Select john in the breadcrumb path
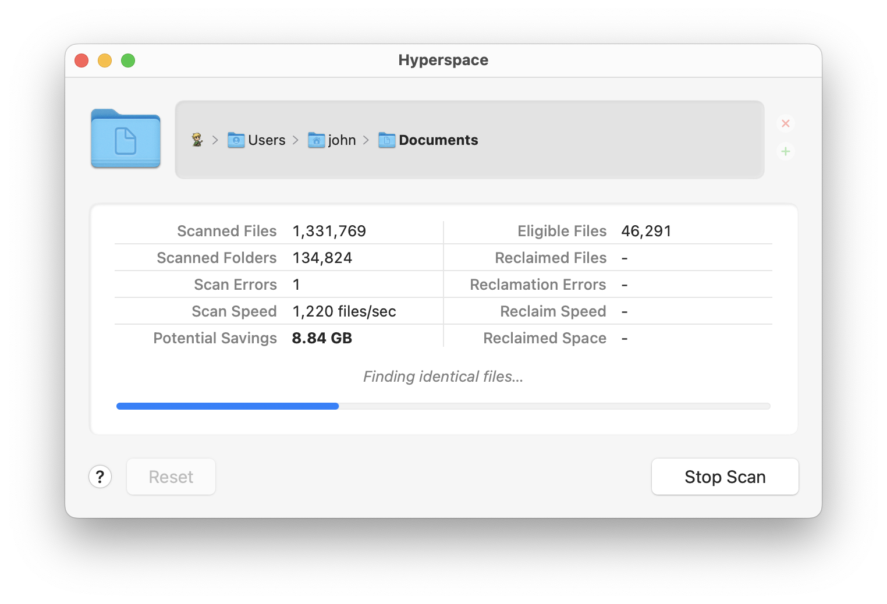The image size is (887, 604). tap(342, 140)
